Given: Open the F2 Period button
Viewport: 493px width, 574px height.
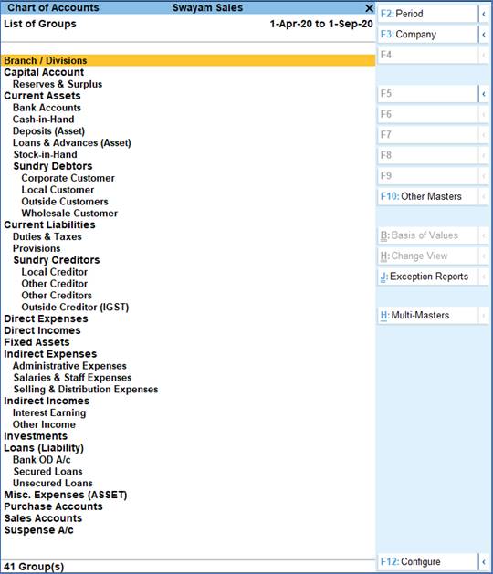Looking at the screenshot, I should click(x=427, y=14).
